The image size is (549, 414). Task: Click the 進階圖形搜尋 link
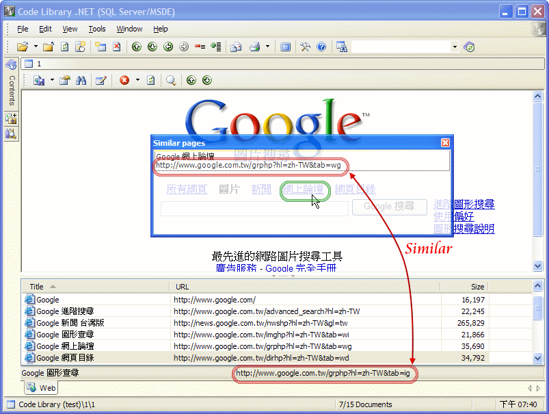[464, 204]
